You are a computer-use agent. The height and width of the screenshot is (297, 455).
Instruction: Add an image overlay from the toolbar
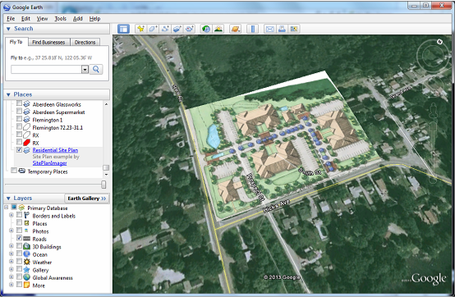pyautogui.click(x=177, y=29)
